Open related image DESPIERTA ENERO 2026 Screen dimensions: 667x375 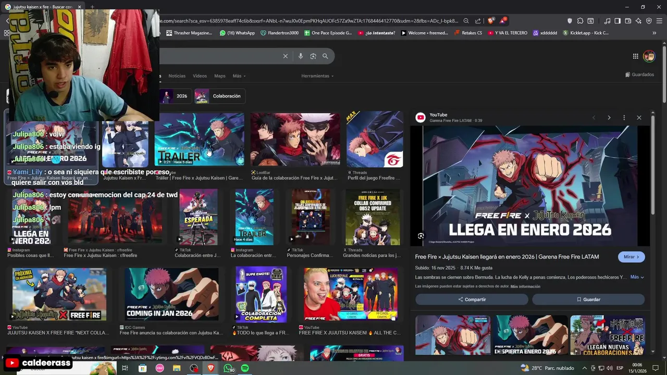[x=530, y=335]
